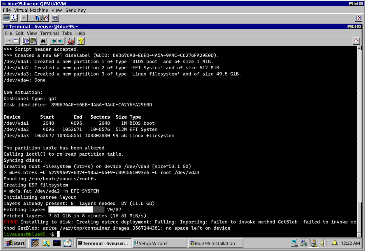Switch to the Terminal - liveuser taskbar button
365x251 pixels.
[x=104, y=243]
